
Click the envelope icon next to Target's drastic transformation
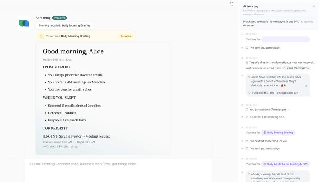pyautogui.click(x=247, y=63)
